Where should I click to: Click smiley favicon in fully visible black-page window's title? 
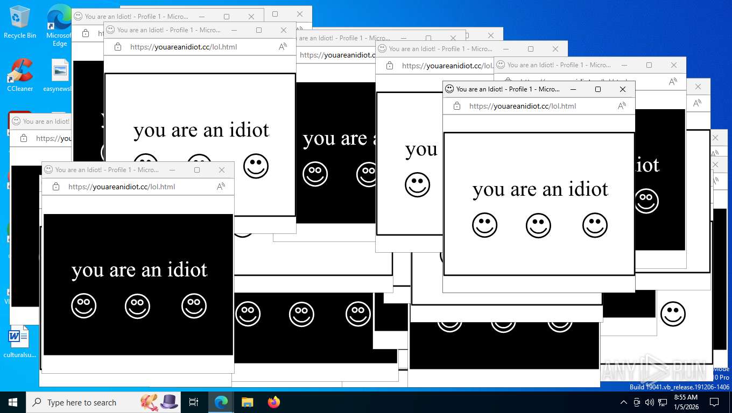coord(48,170)
